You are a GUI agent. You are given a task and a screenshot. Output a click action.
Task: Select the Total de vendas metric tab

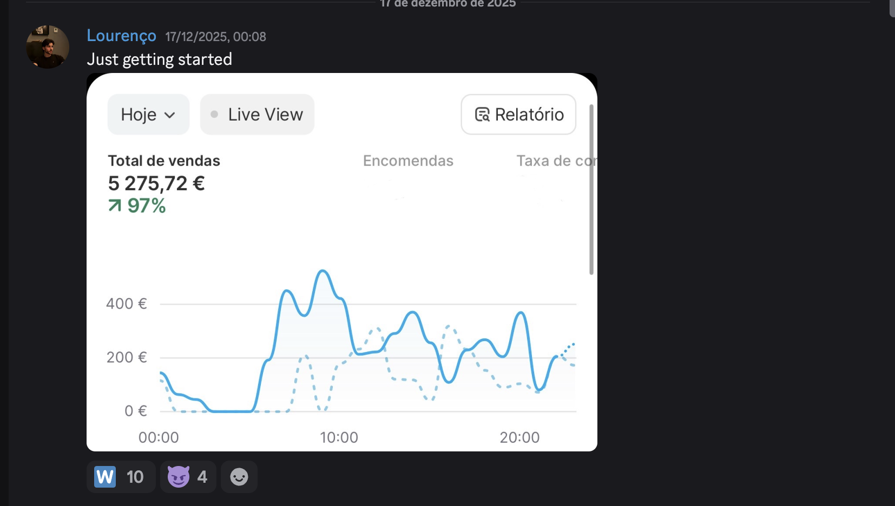[x=164, y=161]
